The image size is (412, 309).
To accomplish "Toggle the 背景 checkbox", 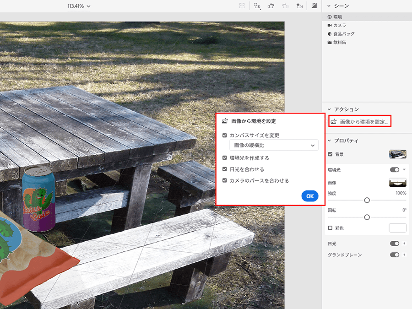I will pos(330,154).
